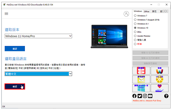The image size is (173, 110).
Task: Switch to the Office tab
Action: (x=147, y=11)
